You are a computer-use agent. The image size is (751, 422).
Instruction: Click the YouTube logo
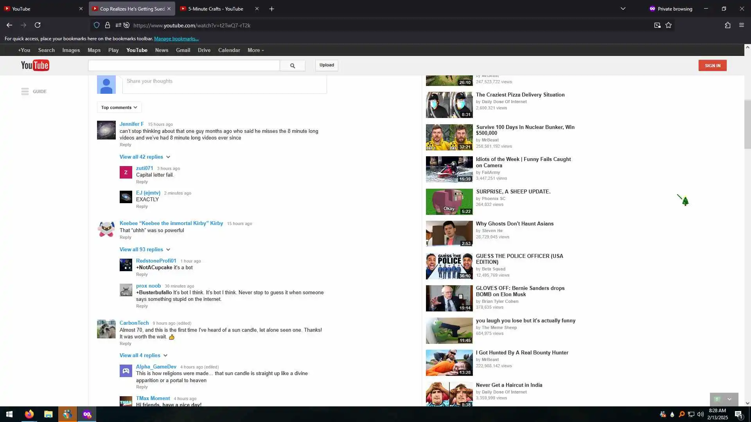pos(35,65)
